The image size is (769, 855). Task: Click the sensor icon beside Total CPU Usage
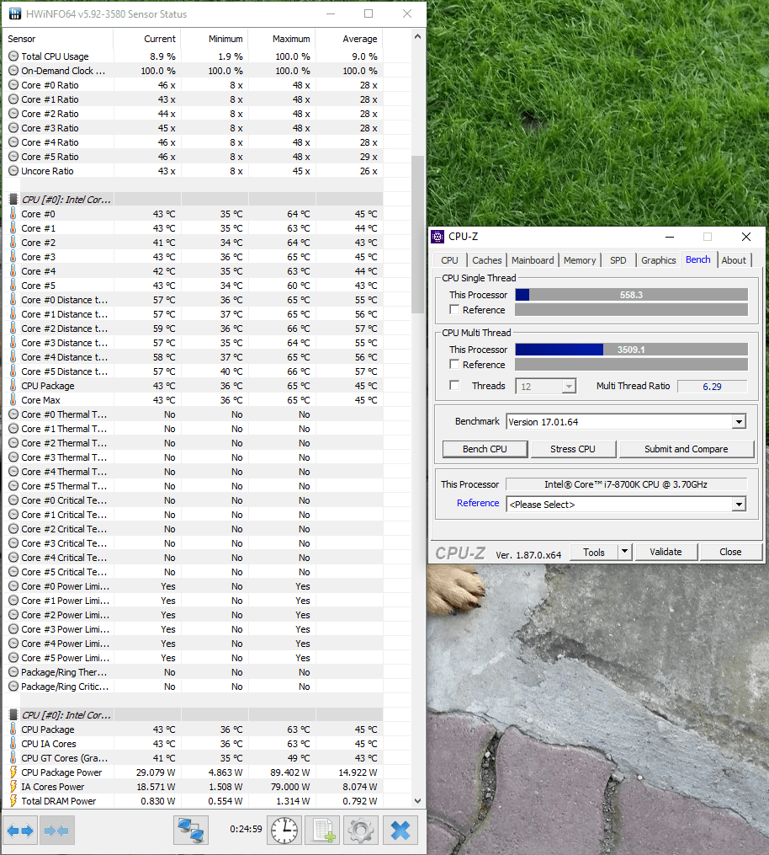point(13,56)
